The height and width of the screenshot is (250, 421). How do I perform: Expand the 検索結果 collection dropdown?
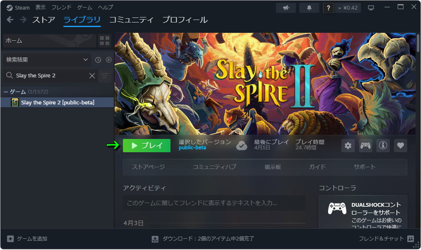coord(47,60)
